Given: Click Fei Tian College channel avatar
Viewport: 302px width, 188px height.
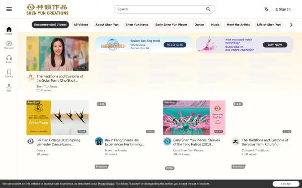Looking at the screenshot, I should (x=30, y=141).
